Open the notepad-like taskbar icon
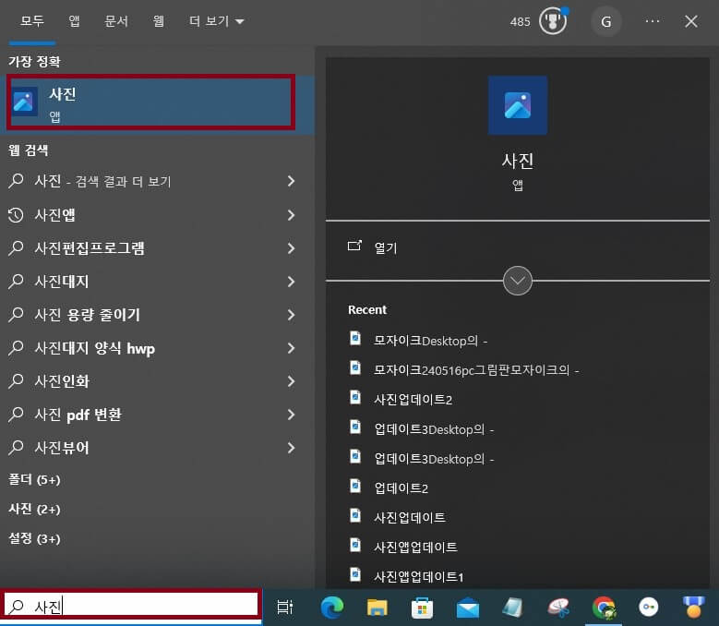Viewport: 719px width, 626px height. [512, 608]
